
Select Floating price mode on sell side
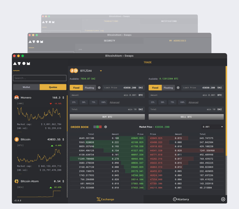tap(168, 88)
